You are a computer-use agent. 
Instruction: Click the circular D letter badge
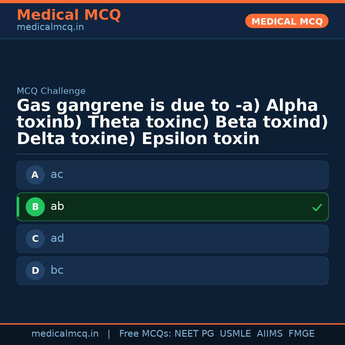(35, 271)
